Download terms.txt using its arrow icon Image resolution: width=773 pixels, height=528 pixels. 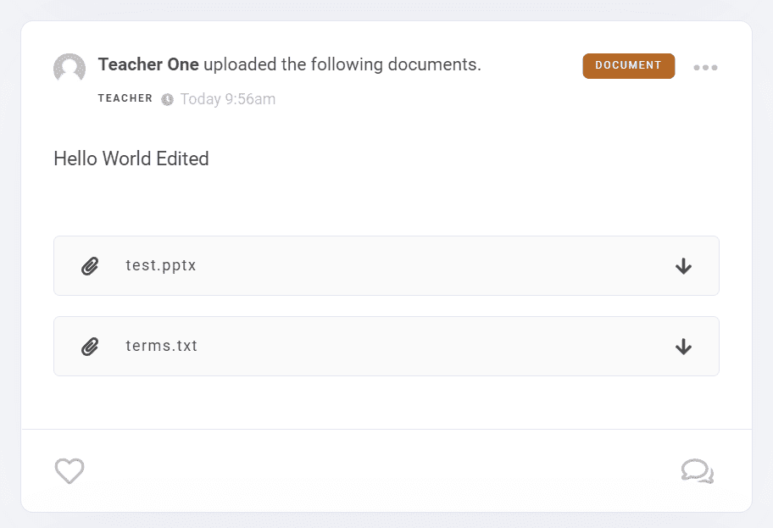tap(683, 346)
